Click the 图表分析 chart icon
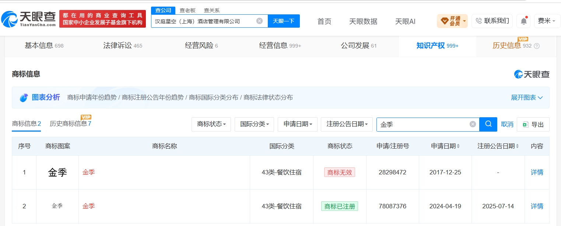The width and height of the screenshot is (561, 226). point(24,98)
